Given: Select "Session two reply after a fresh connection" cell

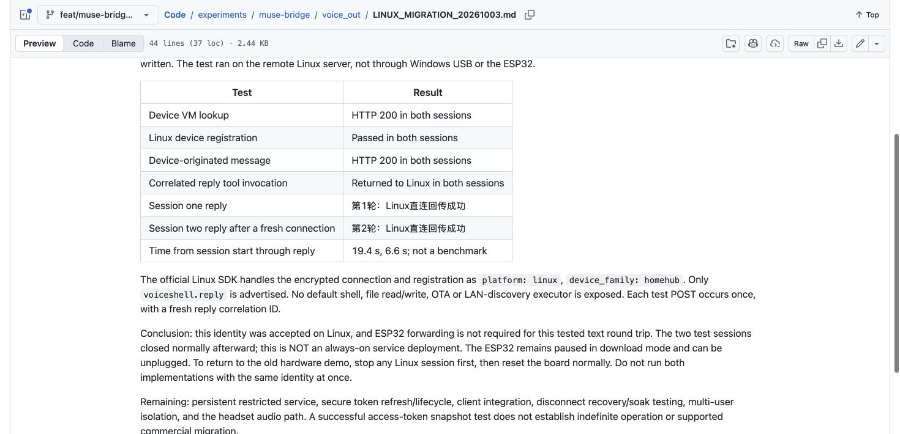Looking at the screenshot, I should [x=242, y=228].
